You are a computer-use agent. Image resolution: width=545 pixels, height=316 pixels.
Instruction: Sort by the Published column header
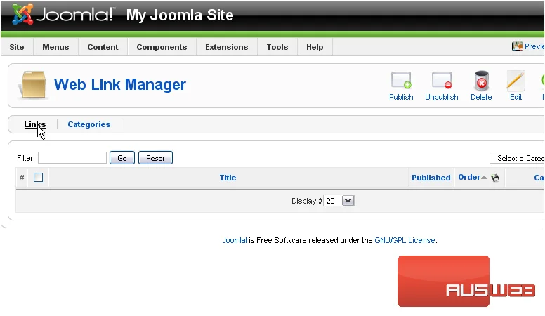[431, 178]
